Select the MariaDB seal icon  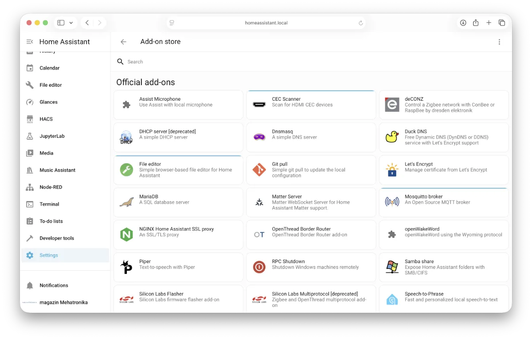click(x=126, y=202)
